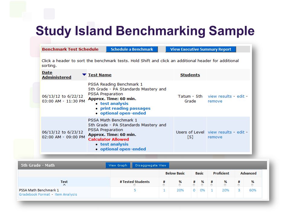Open optional open-ended for Math Benchmark

123,149
